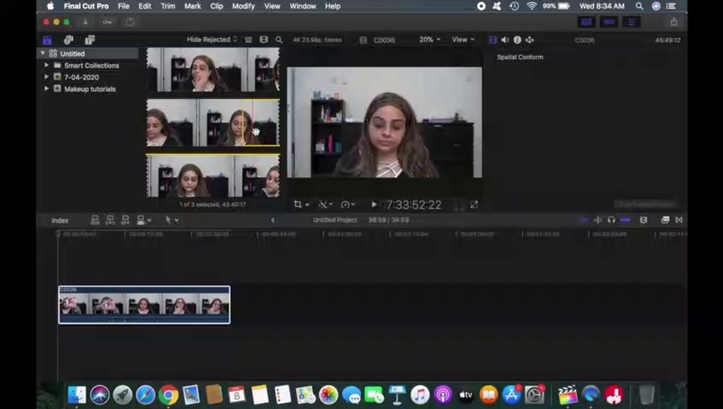Image resolution: width=723 pixels, height=409 pixels.
Task: Expand the Makeup tutorials event
Action: tap(47, 89)
